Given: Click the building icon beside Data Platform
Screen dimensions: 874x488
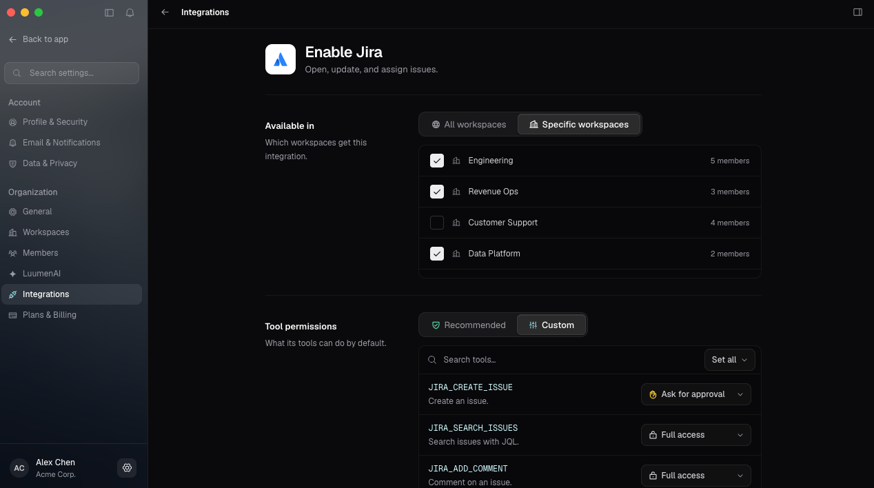Looking at the screenshot, I should pos(456,254).
